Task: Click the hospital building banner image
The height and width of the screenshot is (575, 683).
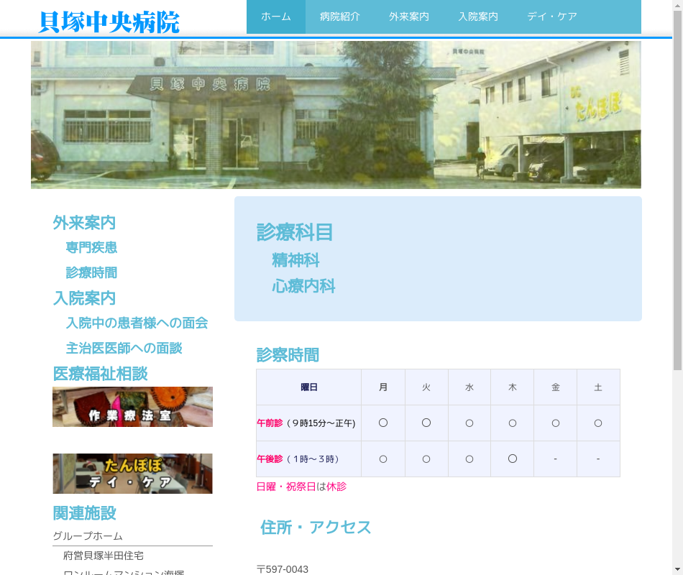Action: pos(336,114)
